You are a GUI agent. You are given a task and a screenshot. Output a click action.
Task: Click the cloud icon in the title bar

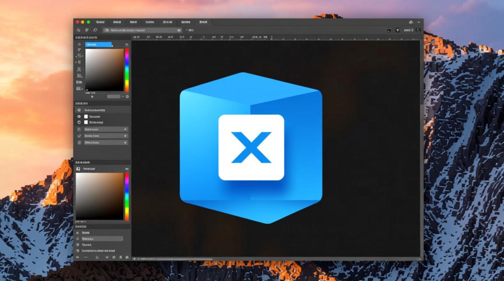(411, 22)
